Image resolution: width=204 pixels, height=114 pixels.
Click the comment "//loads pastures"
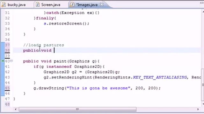(x=44, y=45)
